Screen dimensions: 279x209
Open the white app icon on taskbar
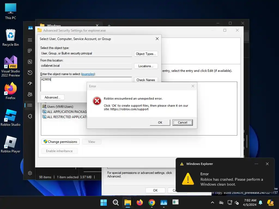pos(175,202)
